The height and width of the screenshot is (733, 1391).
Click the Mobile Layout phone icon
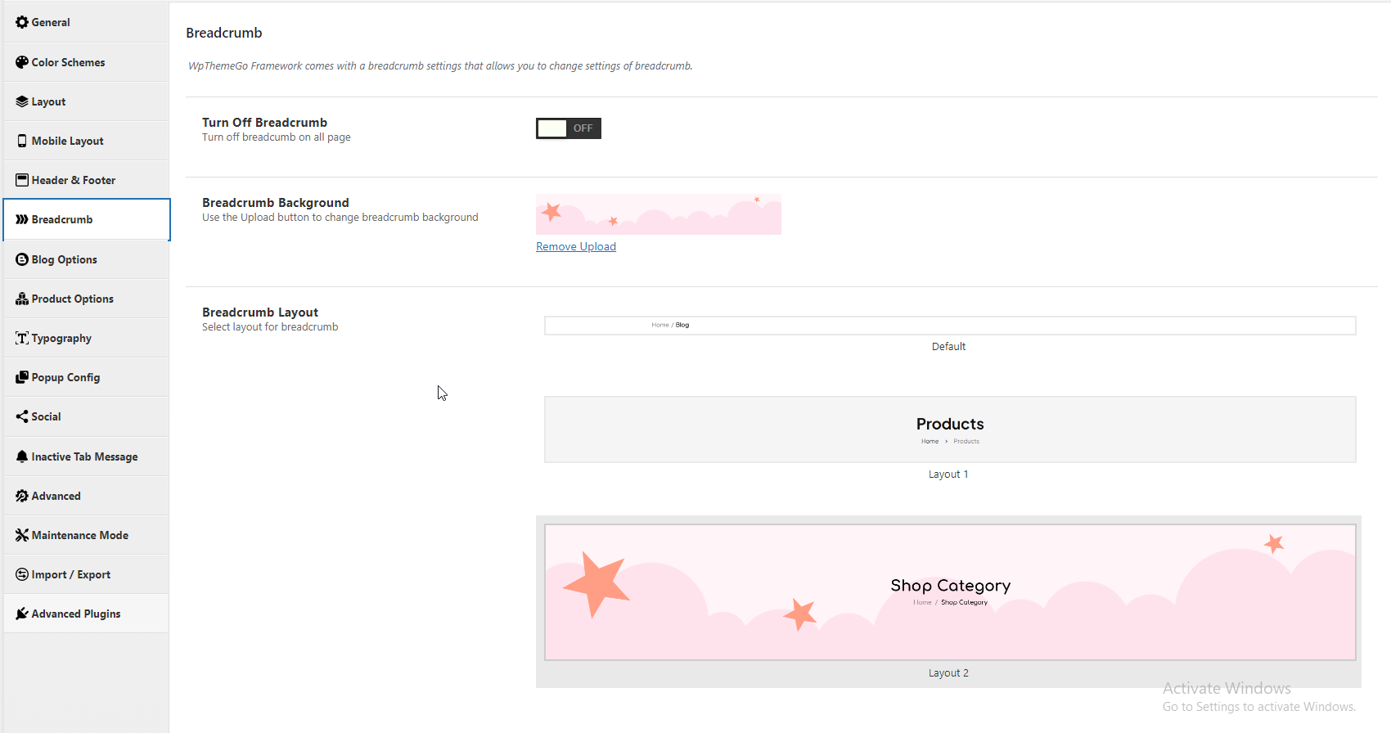click(22, 141)
